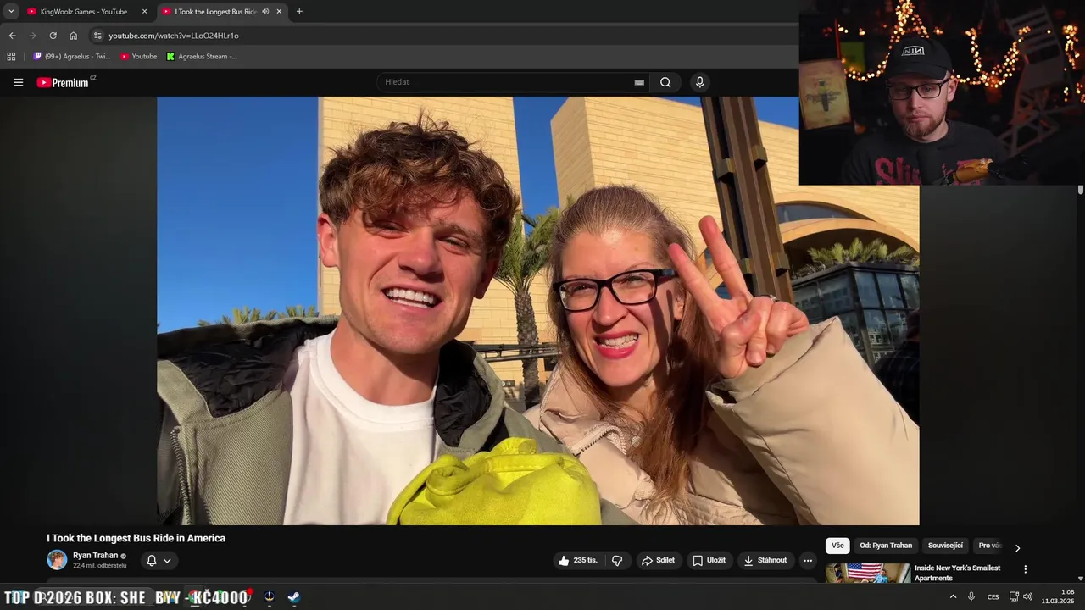Screen dimensions: 1085x610
Task: View site information icon in address bar
Action: pyautogui.click(x=97, y=36)
